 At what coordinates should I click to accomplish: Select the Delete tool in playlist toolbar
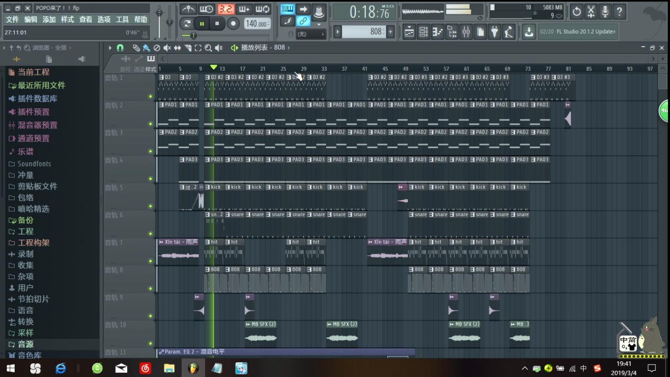point(157,48)
